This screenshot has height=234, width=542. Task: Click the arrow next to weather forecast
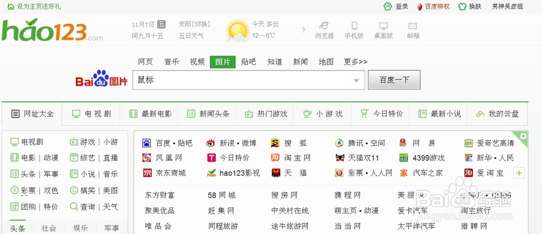click(x=304, y=30)
